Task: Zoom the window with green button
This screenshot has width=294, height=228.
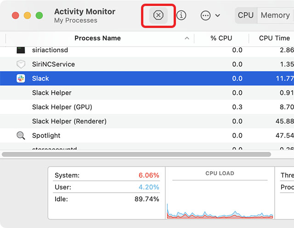Action: pyautogui.click(x=40, y=15)
